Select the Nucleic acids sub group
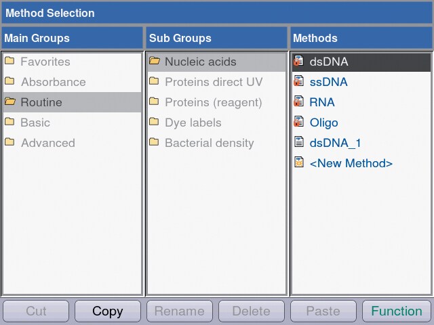 (217, 62)
